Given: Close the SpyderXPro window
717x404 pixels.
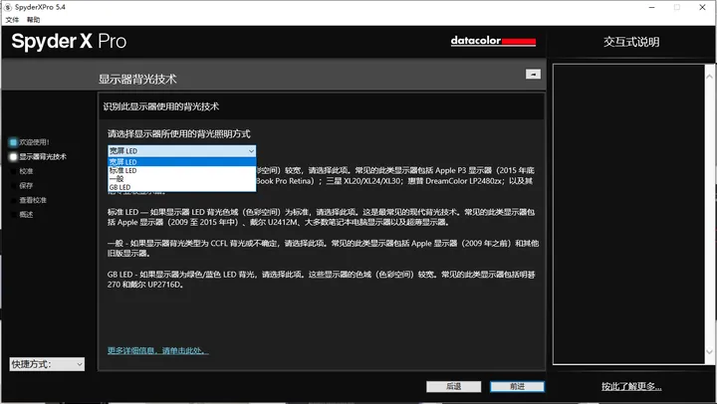Looking at the screenshot, I should pos(702,7).
